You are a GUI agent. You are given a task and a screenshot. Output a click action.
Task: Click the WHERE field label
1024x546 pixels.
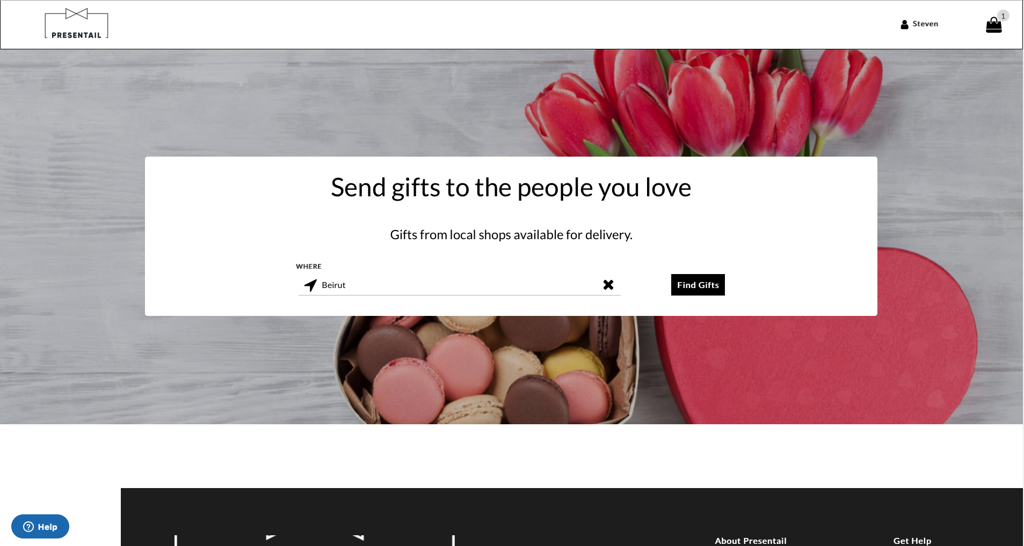pyautogui.click(x=309, y=267)
